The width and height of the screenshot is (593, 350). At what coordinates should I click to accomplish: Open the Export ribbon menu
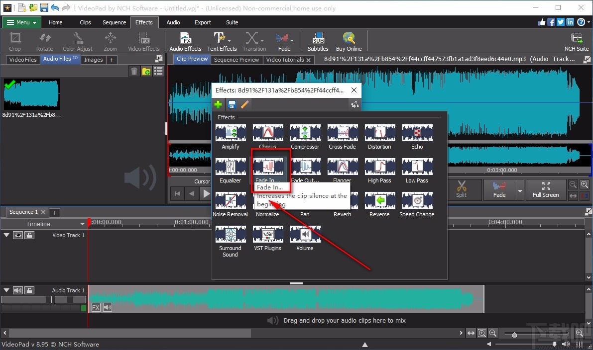[203, 22]
